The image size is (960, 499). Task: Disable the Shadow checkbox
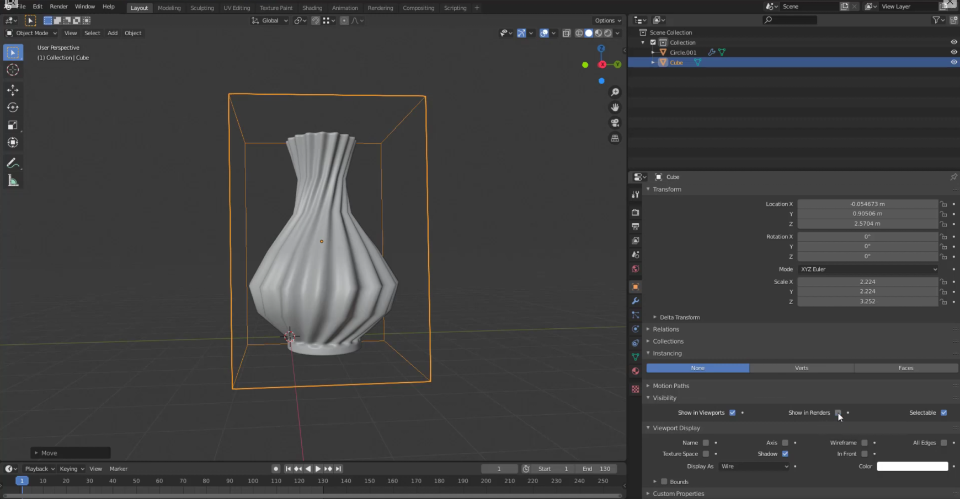point(785,454)
